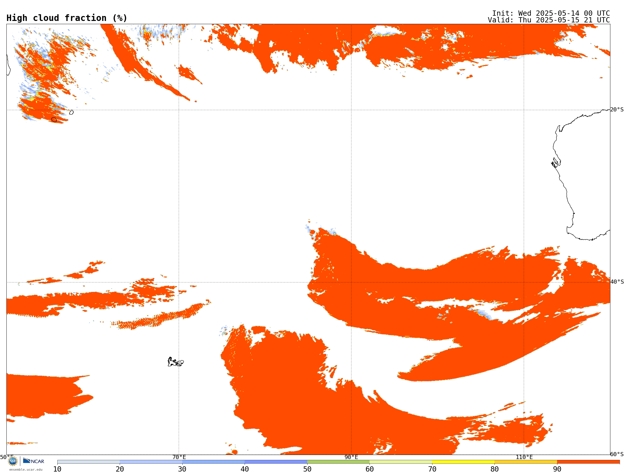
Task: Click colorbar tick label 20
Action: tap(120, 469)
